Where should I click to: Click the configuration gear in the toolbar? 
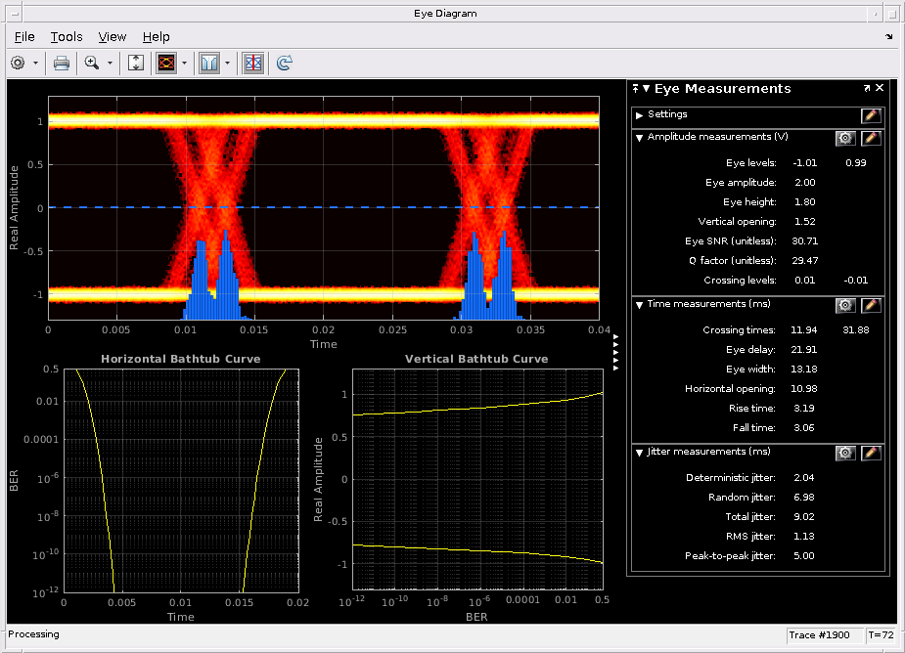pyautogui.click(x=18, y=63)
